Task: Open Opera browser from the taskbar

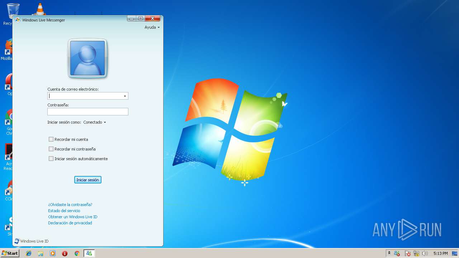Action: (x=65, y=253)
